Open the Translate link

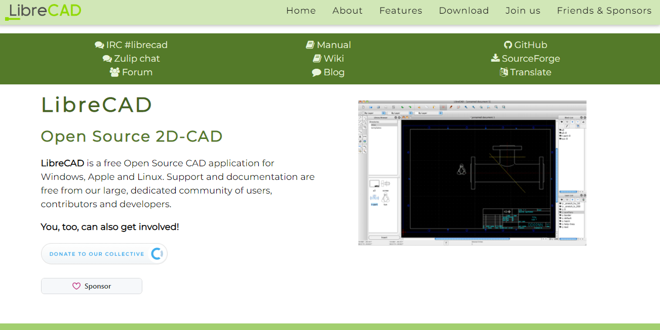(531, 72)
